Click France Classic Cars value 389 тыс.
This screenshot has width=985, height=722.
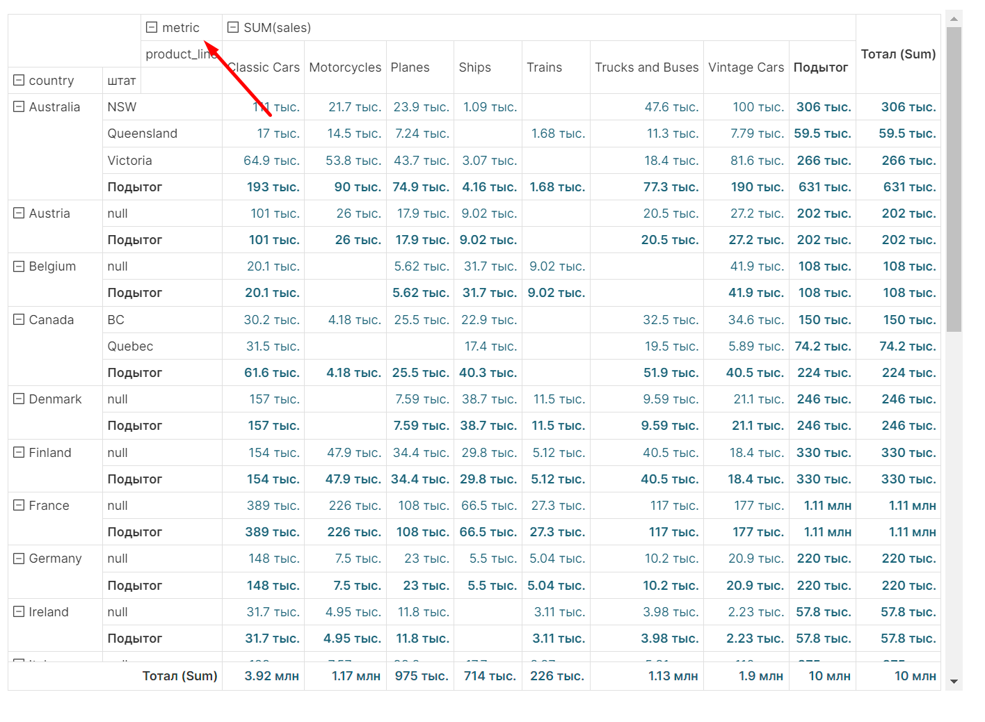tap(273, 506)
